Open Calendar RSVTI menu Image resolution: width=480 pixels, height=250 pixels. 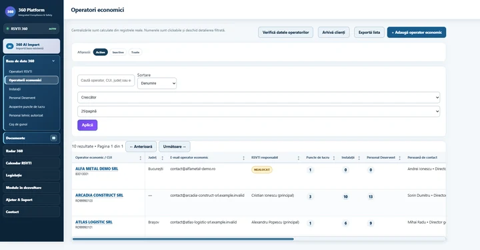[x=31, y=163]
